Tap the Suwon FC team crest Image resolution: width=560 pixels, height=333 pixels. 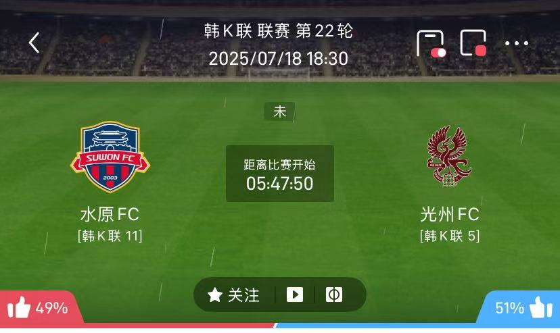[x=110, y=157]
